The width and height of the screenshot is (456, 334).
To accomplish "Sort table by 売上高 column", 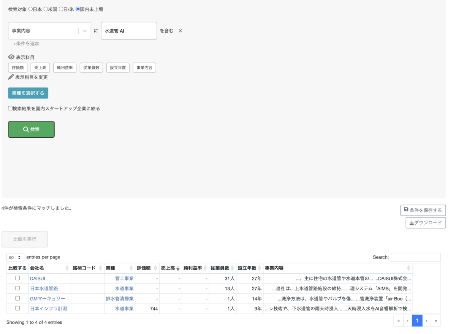I will click(x=170, y=268).
